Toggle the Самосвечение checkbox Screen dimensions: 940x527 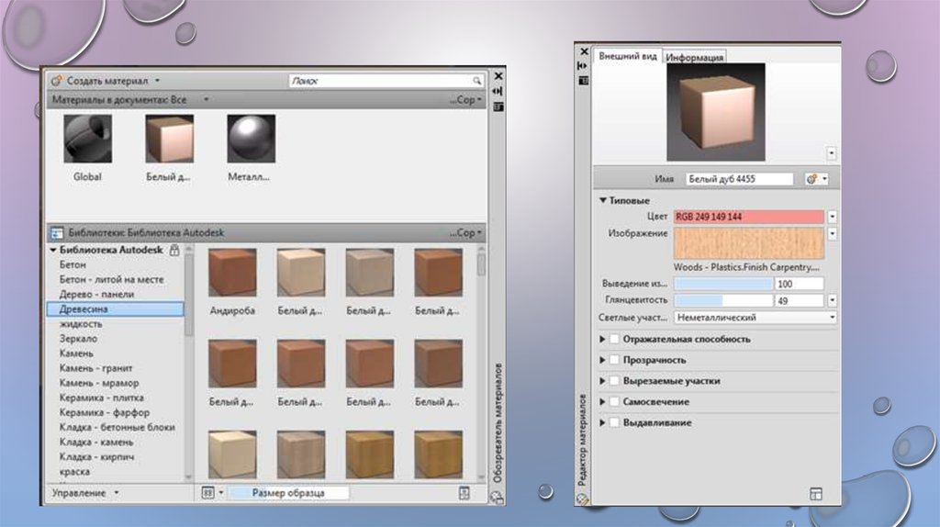coord(614,402)
